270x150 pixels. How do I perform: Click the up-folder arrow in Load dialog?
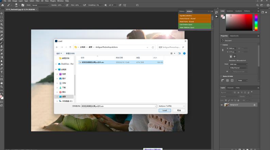click(70, 47)
